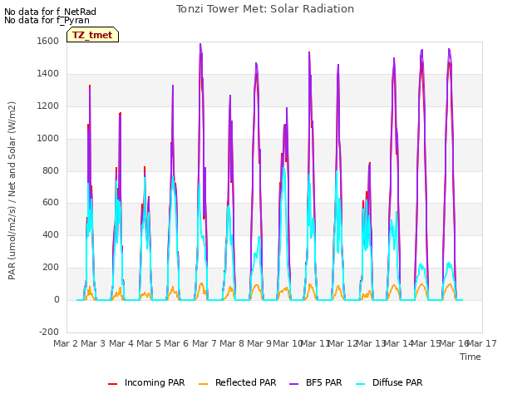Click the Mar 12 x-axis tick label
The image size is (532, 399).
point(342,343)
